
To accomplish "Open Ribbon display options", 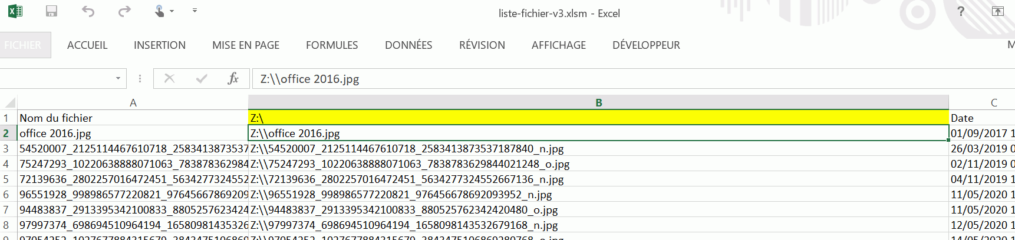I will (997, 11).
